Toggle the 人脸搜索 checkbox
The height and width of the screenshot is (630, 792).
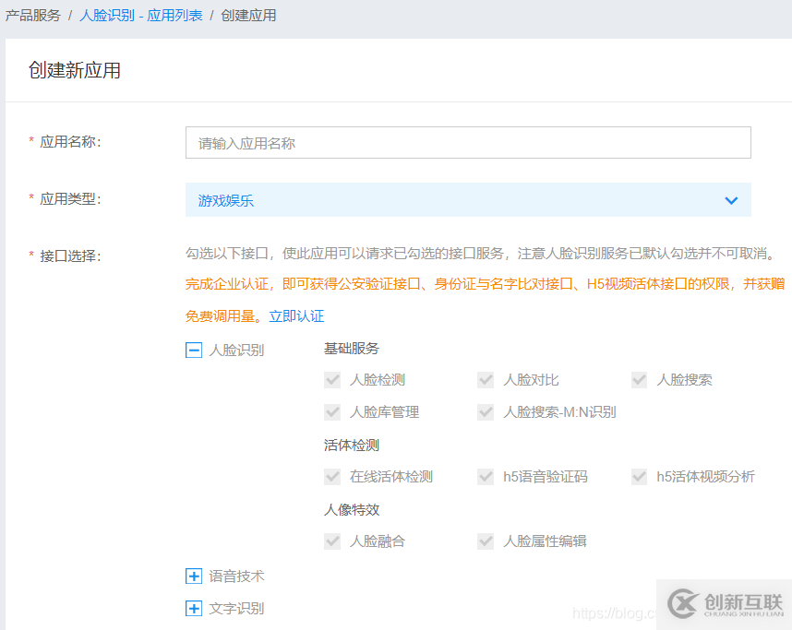click(x=639, y=379)
